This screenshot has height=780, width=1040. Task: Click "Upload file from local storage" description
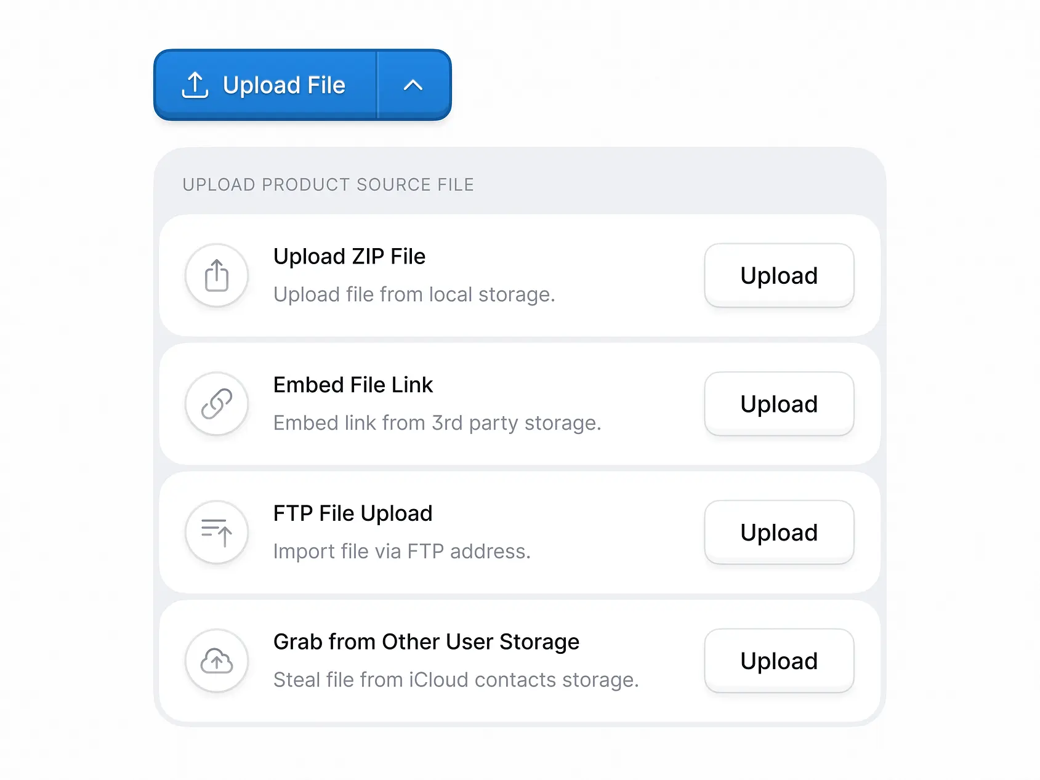[414, 294]
